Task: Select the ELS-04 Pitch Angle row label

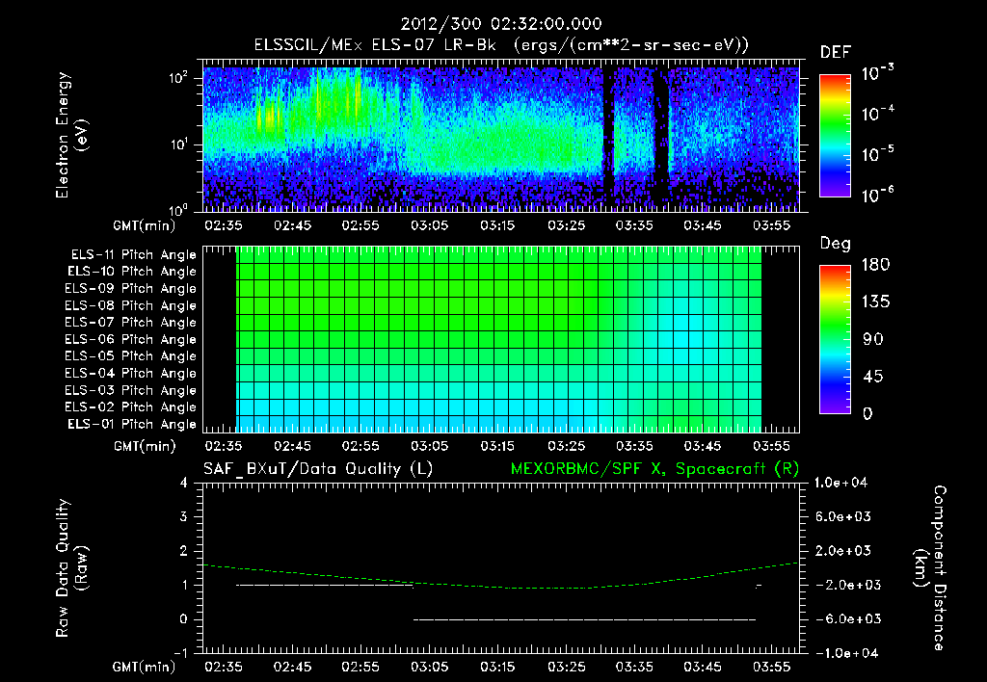Action: coord(130,373)
